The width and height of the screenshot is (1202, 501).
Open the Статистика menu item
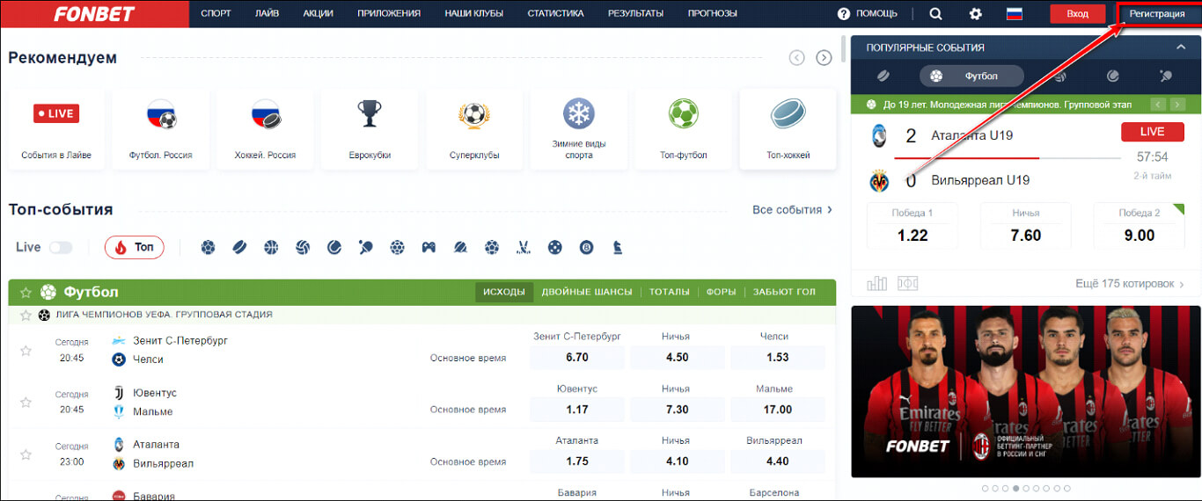(555, 13)
